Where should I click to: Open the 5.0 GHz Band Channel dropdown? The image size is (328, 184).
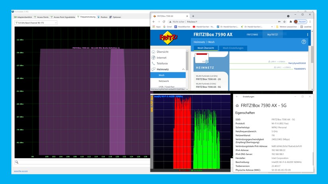click(36, 23)
